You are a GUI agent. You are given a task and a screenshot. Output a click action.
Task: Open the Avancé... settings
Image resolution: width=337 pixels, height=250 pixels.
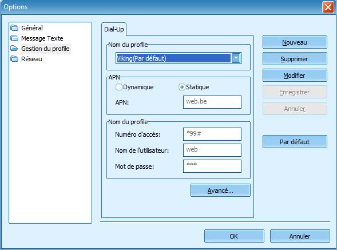click(x=220, y=191)
